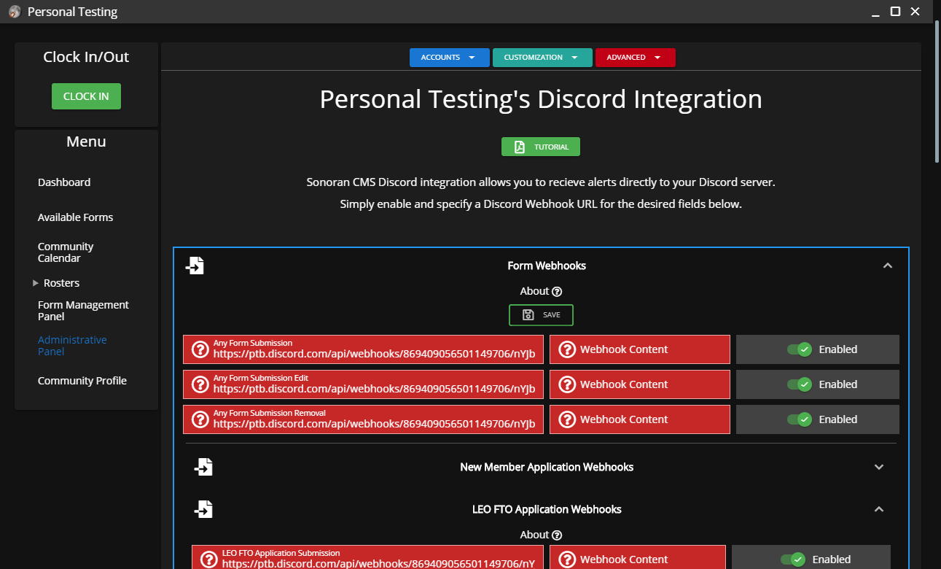Click the Any Form Submission Edit webhook URL field

pyautogui.click(x=363, y=384)
